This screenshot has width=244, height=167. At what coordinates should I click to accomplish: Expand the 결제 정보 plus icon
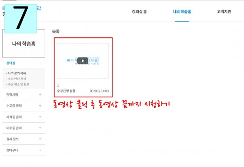click(40, 139)
